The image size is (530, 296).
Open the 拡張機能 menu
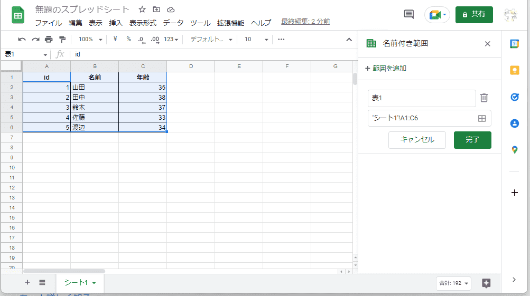point(230,23)
